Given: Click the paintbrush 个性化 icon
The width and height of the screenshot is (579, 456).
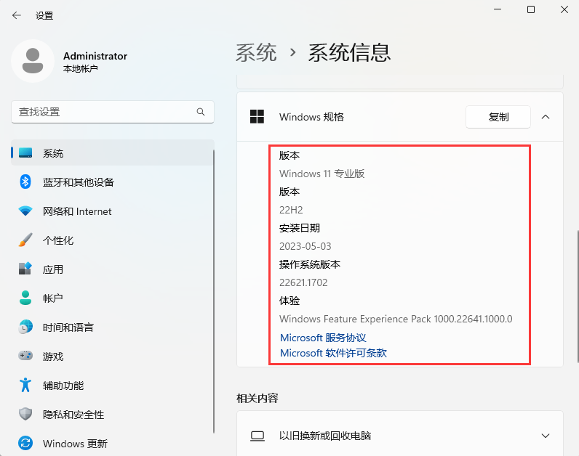Looking at the screenshot, I should (x=25, y=240).
